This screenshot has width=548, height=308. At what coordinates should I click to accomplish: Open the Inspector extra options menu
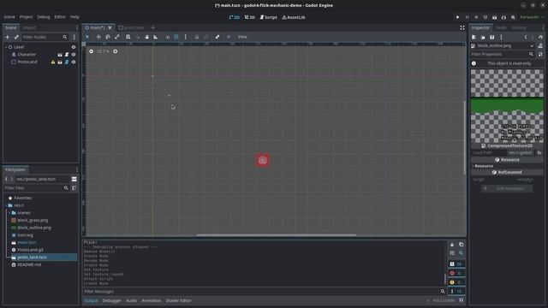tap(501, 37)
